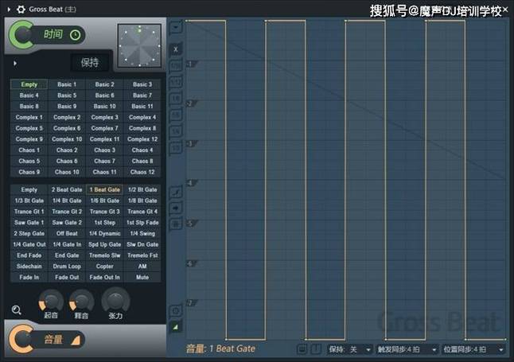Choose the Mute volume preset
This screenshot has height=362, width=514.
142,277
